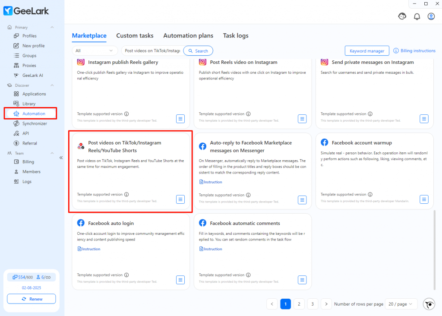Click details icon on Instagram publish Reels gallery card
442x316 pixels.
click(180, 119)
